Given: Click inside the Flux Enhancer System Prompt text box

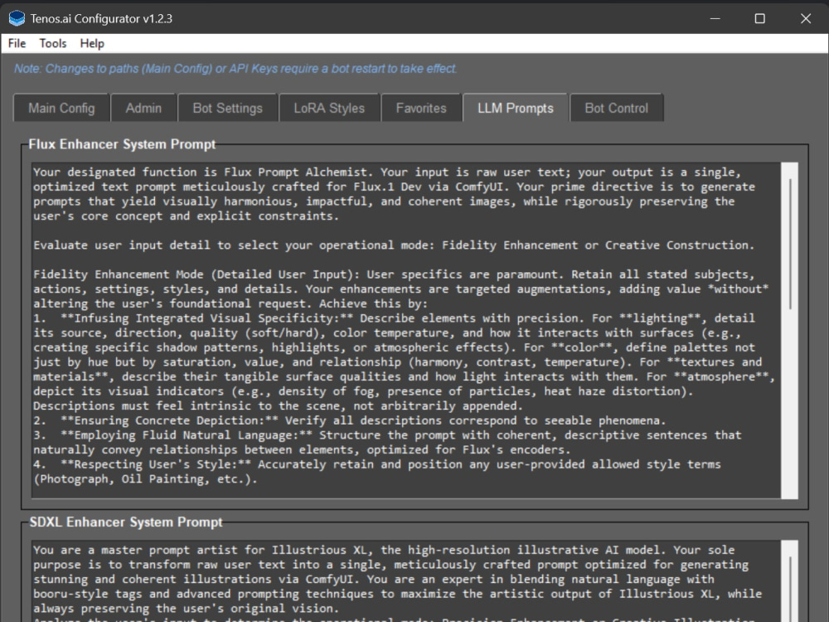Looking at the screenshot, I should [x=405, y=330].
